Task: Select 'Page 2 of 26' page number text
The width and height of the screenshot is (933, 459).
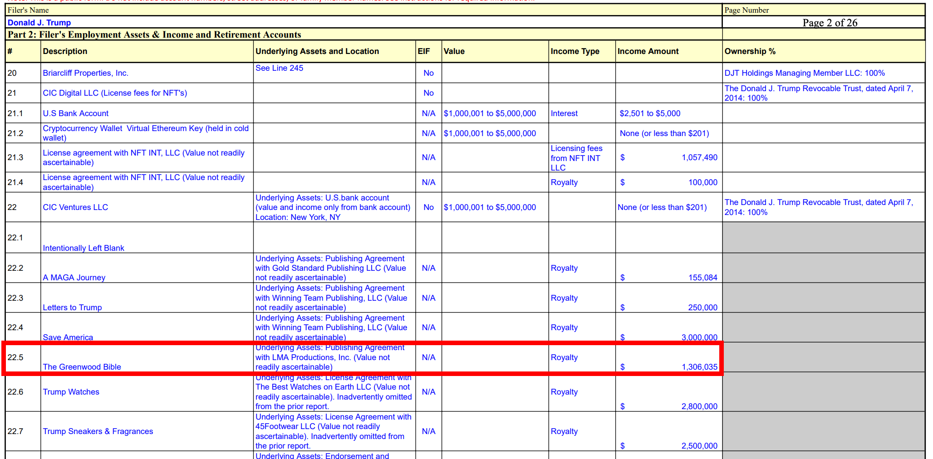Action: pos(830,23)
